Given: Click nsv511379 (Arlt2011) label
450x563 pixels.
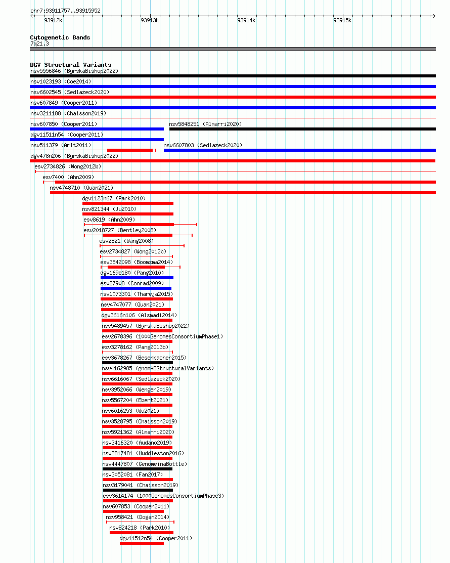Looking at the screenshot, I should [x=61, y=145].
